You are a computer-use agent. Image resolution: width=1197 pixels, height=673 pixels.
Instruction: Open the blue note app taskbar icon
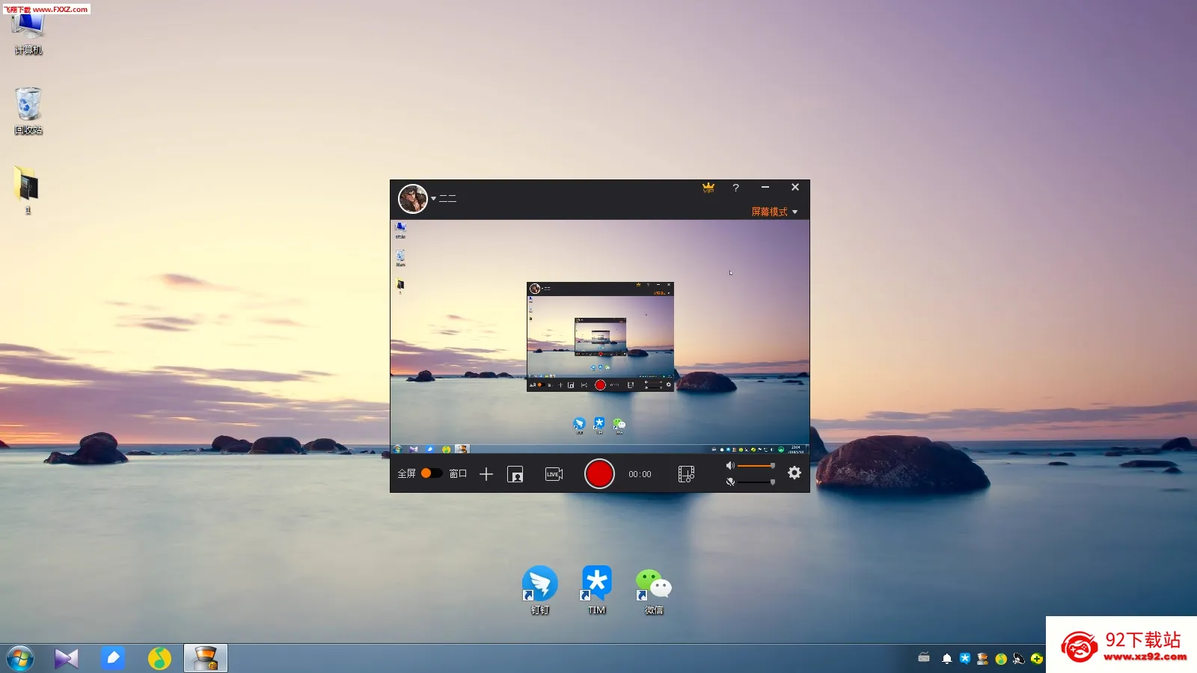coord(113,658)
